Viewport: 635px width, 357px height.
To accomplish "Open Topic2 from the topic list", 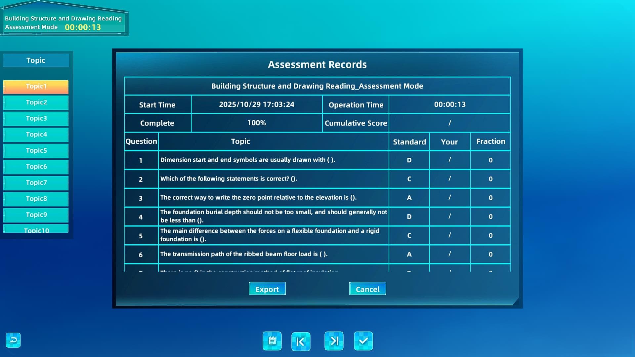I will (36, 102).
